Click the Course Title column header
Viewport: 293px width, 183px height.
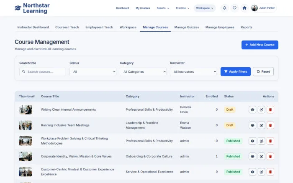[50, 97]
